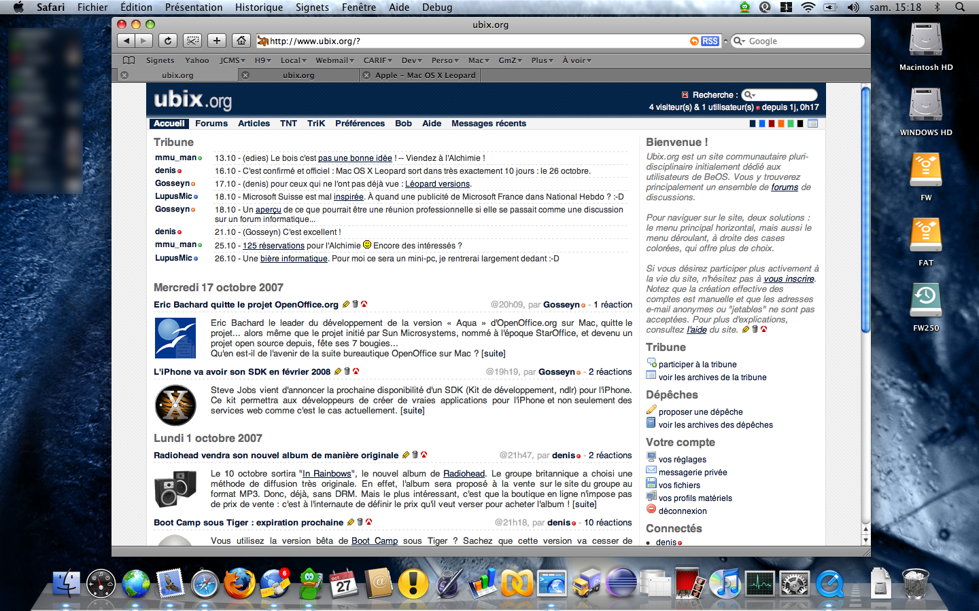The width and height of the screenshot is (979, 611).
Task: Select the orange color theme square
Action: point(781,124)
